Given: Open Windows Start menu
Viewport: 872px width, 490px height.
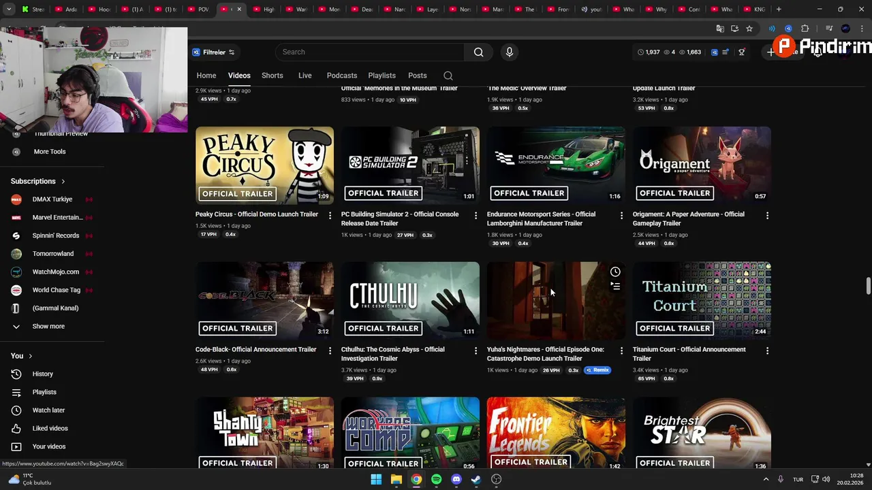Looking at the screenshot, I should click(x=376, y=479).
